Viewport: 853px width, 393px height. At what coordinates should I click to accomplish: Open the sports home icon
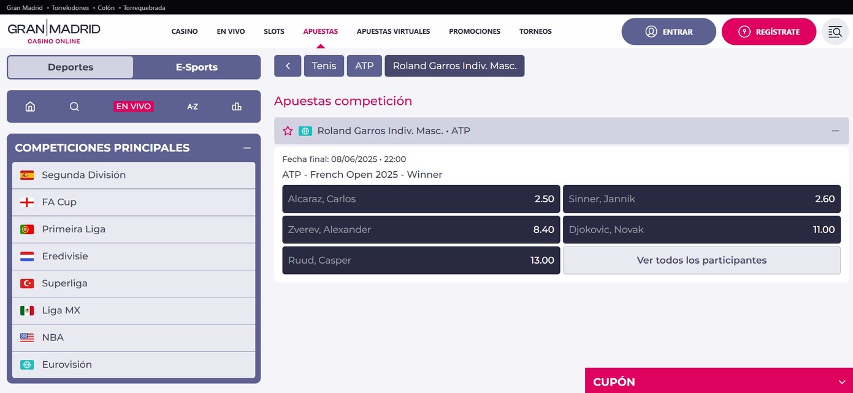30,107
